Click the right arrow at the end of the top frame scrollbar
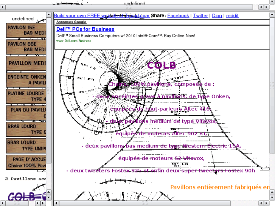The image size is (275, 206). click(267, 7)
